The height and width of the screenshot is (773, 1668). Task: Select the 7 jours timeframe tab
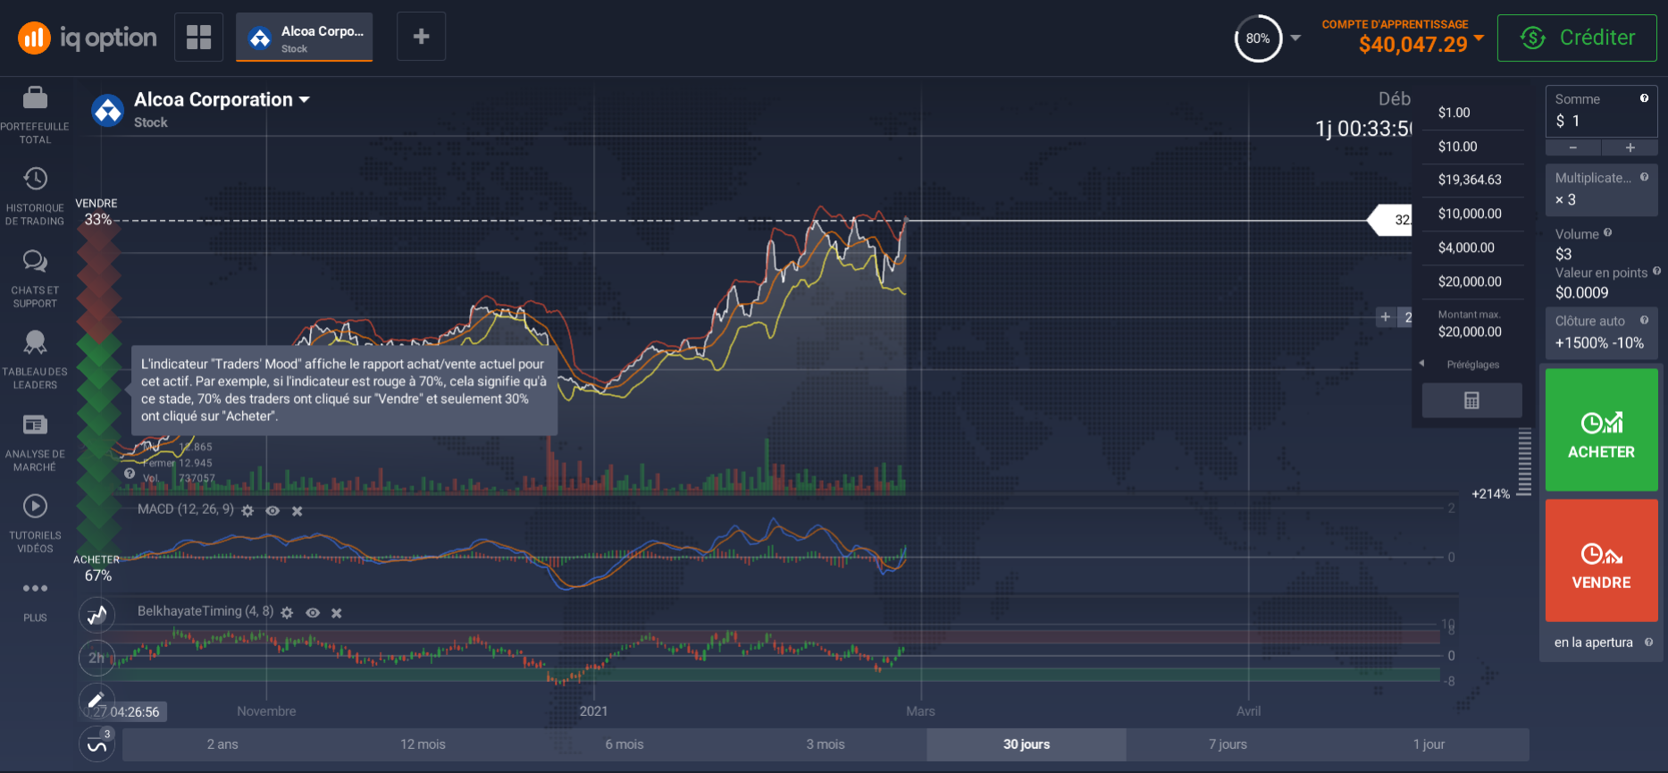point(1228,744)
